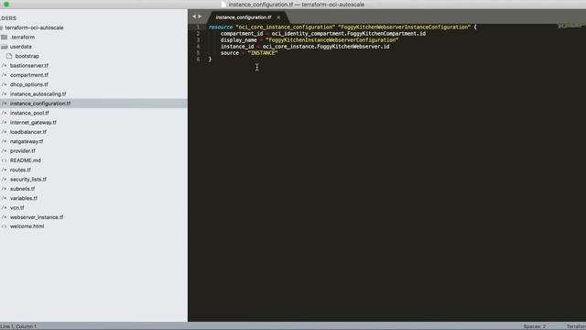Open compartment.tf file
Screen dimensions: 586x330
[x=29, y=75]
